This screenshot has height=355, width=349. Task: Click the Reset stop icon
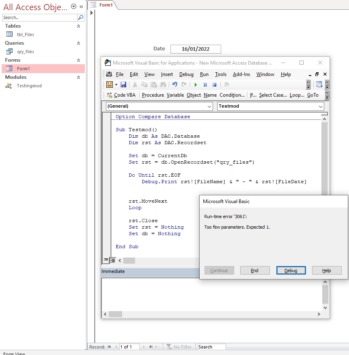coord(214,84)
